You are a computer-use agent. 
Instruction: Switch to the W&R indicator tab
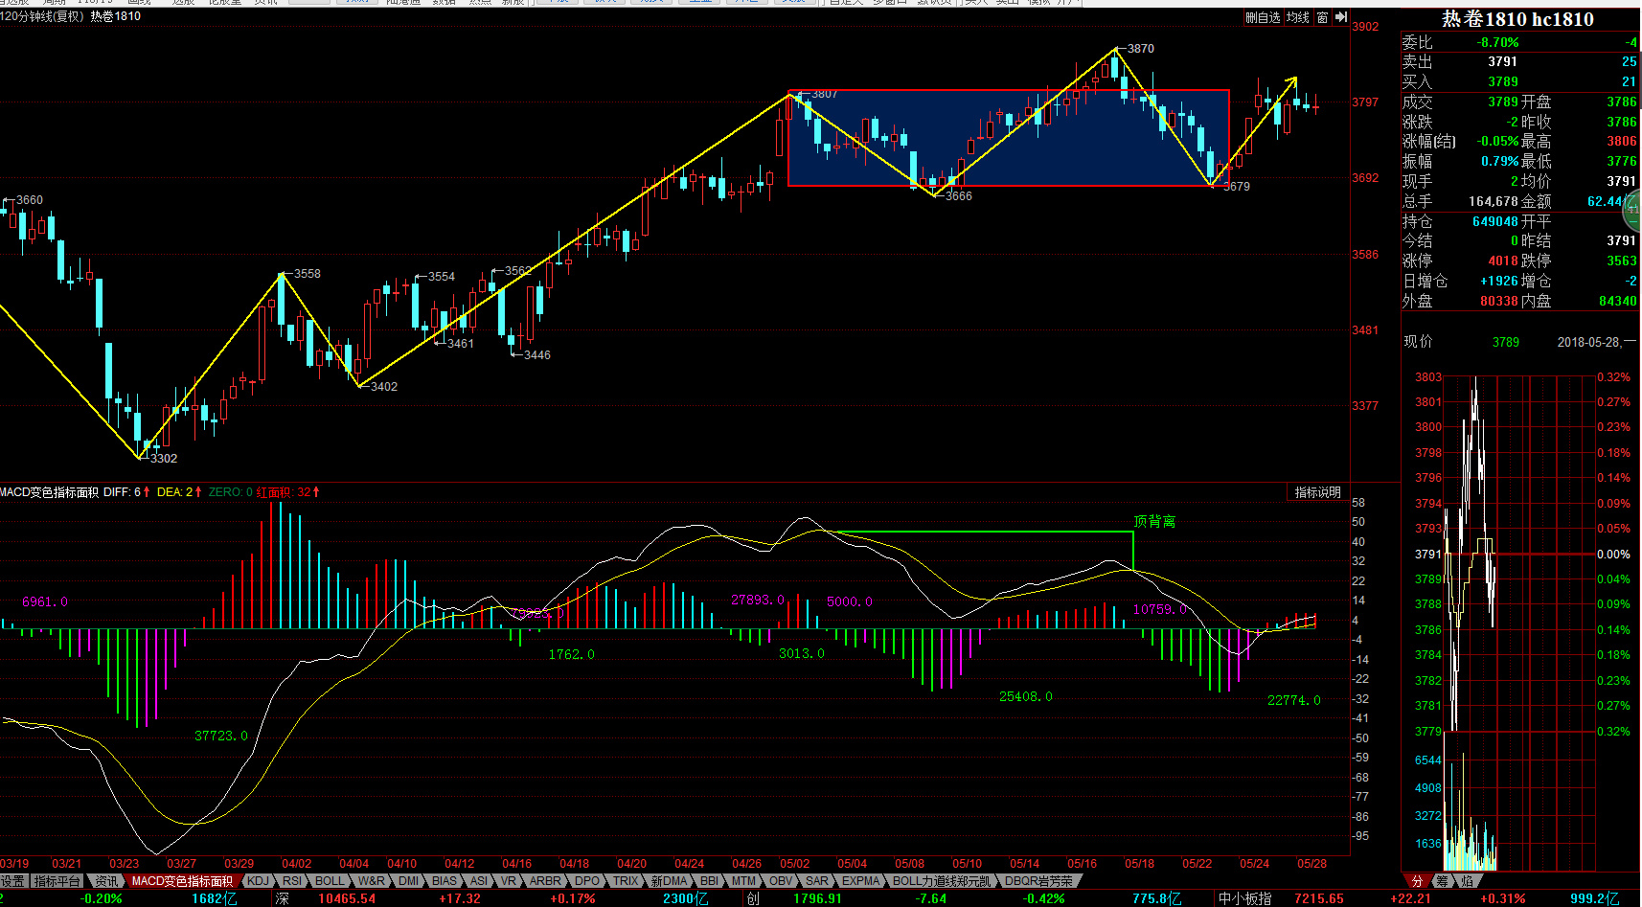tap(371, 881)
